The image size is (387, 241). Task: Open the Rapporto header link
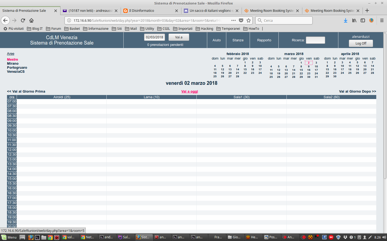click(x=264, y=40)
